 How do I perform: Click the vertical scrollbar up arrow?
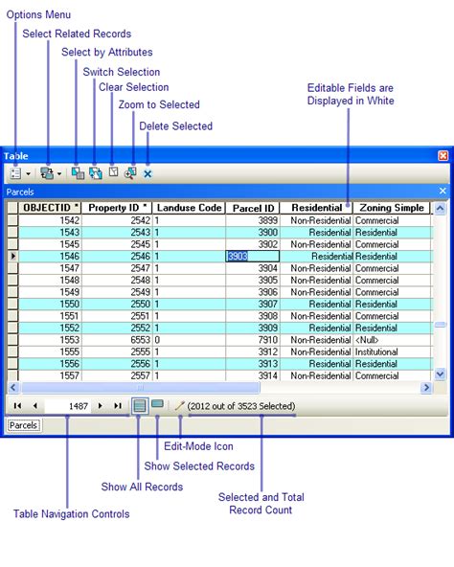pyautogui.click(x=440, y=208)
